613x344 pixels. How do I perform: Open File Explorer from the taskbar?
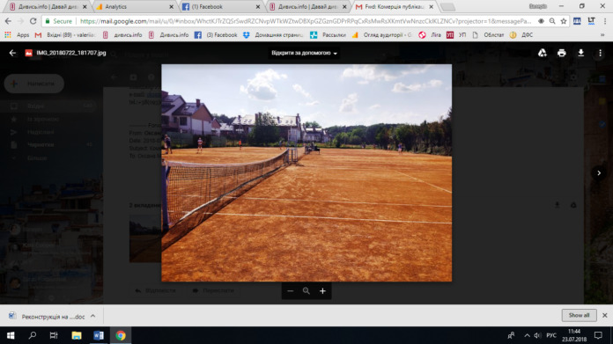pos(77,335)
